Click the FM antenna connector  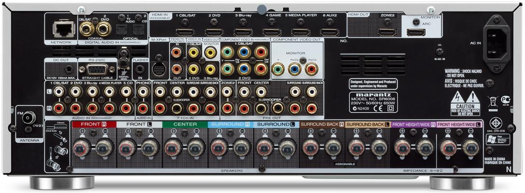tap(25, 117)
